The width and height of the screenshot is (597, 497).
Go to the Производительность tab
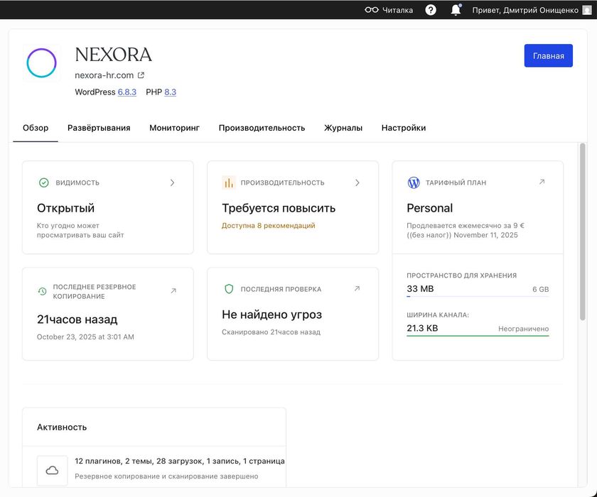tap(262, 128)
